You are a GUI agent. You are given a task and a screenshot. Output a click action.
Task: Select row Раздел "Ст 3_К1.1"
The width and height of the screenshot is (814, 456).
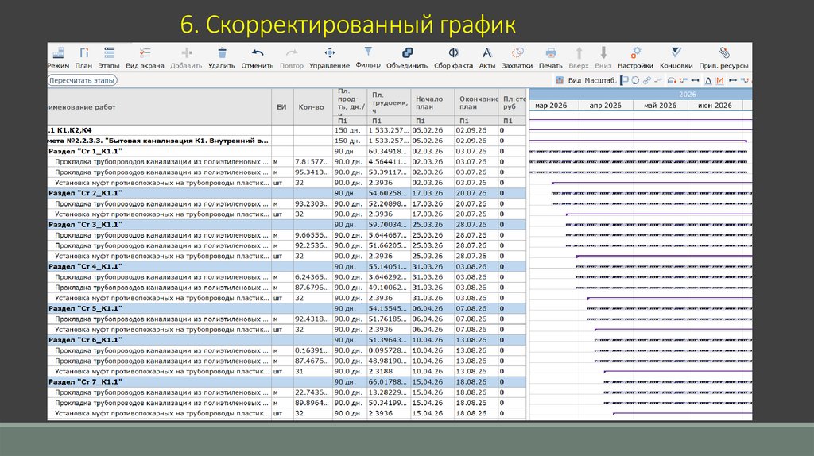tap(286, 225)
